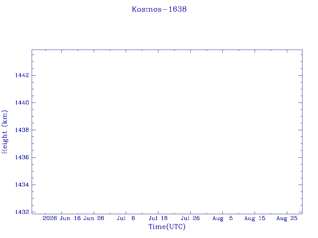318x238 pixels.
Task: Click the 2026 Jun 16 date label
Action: tap(62, 218)
